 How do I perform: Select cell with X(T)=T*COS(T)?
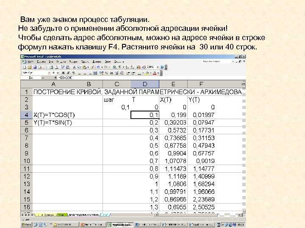(54, 115)
